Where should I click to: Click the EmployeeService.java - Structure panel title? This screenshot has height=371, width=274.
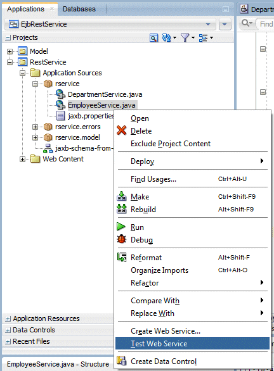pyautogui.click(x=58, y=364)
